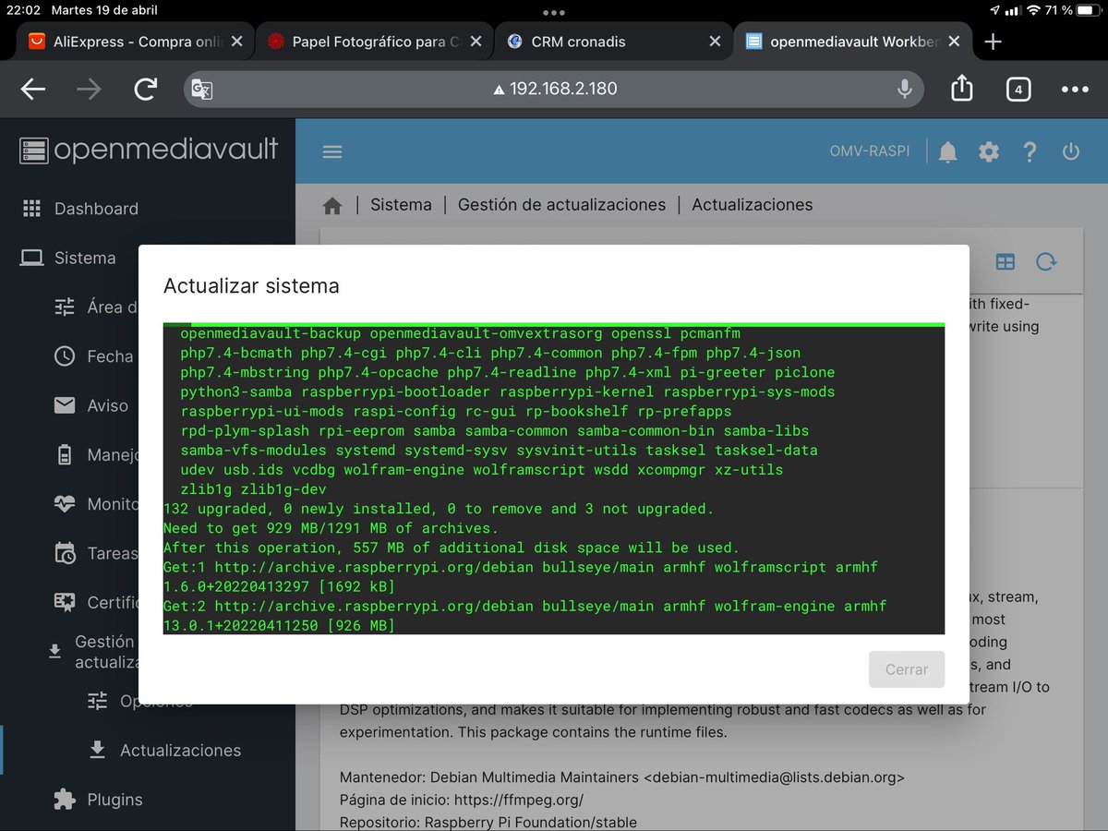
Task: Click Gestión de actualizaciones breadcrumb
Action: click(x=561, y=205)
